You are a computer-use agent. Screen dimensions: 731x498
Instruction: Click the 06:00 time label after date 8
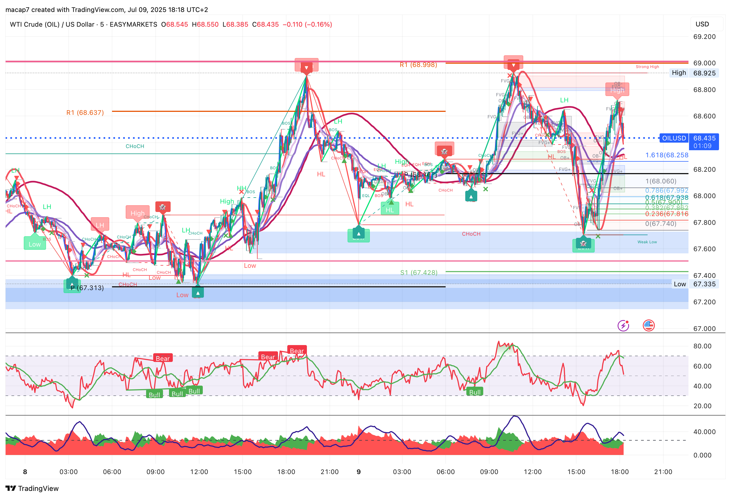112,472
